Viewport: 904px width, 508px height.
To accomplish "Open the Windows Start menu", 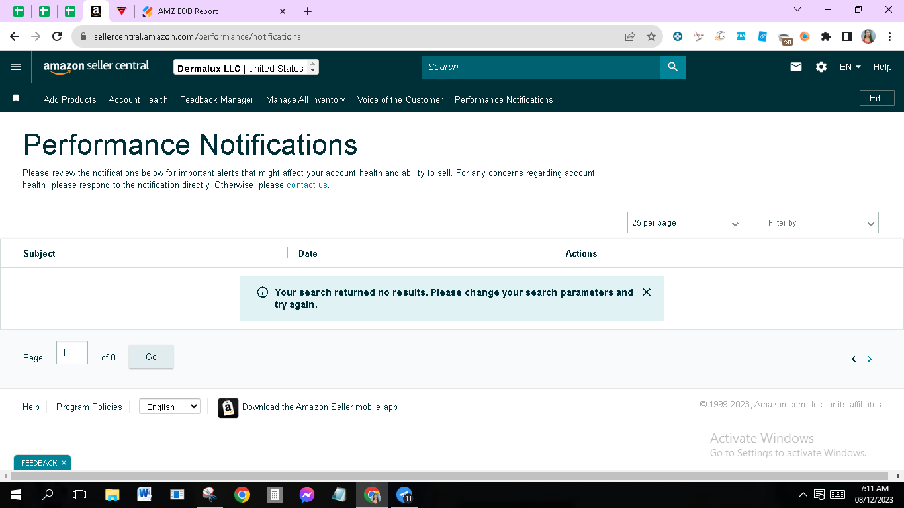I will 16,495.
